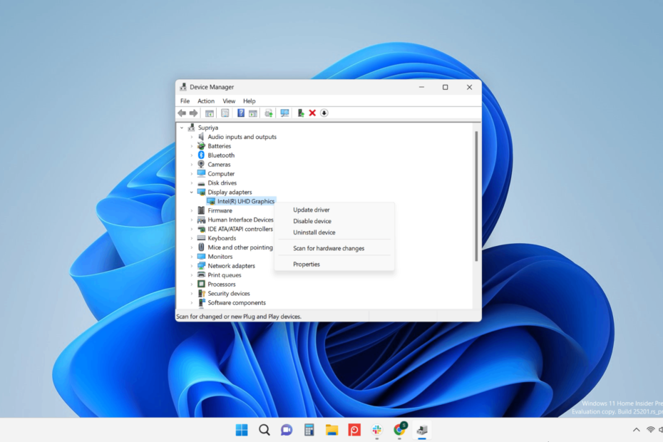Expand the Network adapters category

[192, 266]
